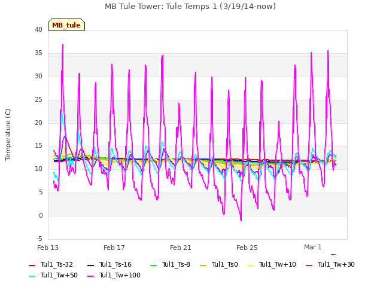Click the orange Tul1_Ts0 color swatch
The width and height of the screenshot is (383, 287).
pyautogui.click(x=203, y=265)
